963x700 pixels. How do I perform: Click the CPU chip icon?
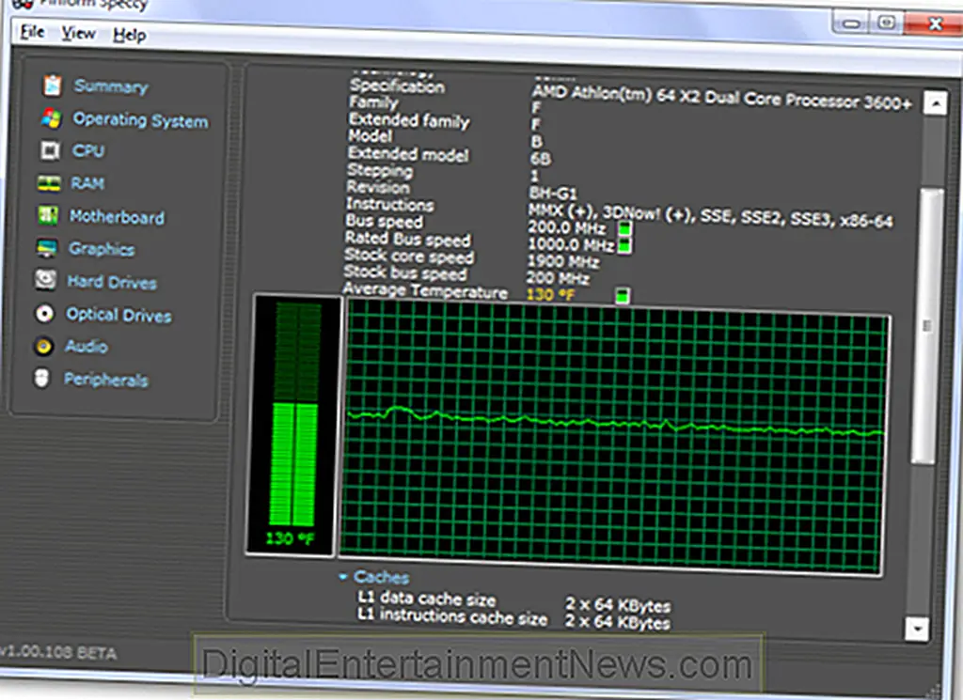tap(51, 150)
